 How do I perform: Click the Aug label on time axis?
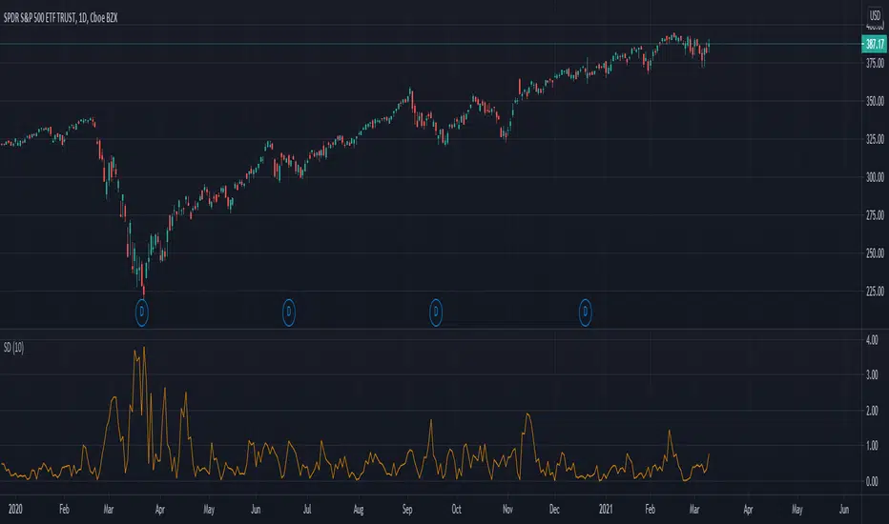[359, 510]
